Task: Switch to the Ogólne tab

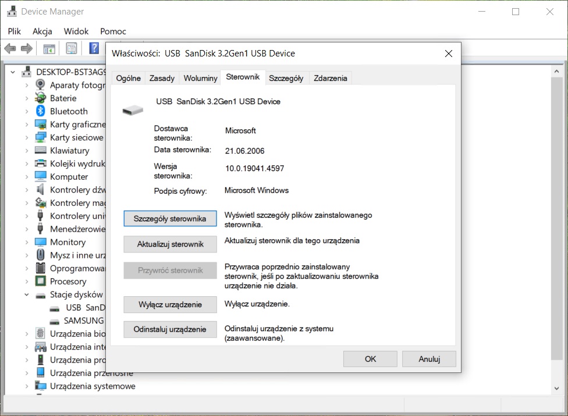Action: [128, 78]
